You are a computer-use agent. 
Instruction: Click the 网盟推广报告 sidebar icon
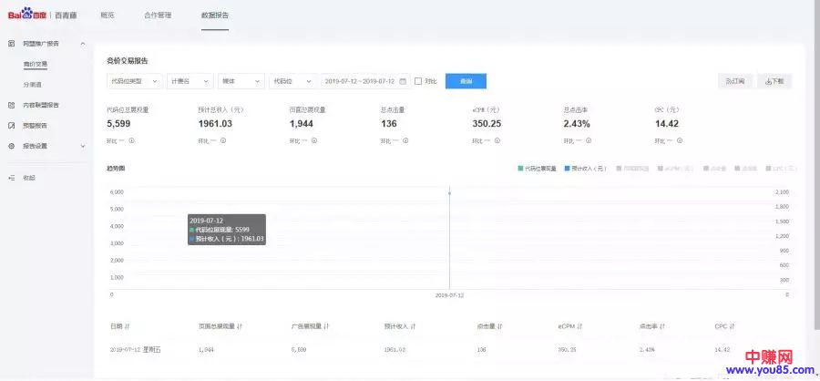point(12,44)
